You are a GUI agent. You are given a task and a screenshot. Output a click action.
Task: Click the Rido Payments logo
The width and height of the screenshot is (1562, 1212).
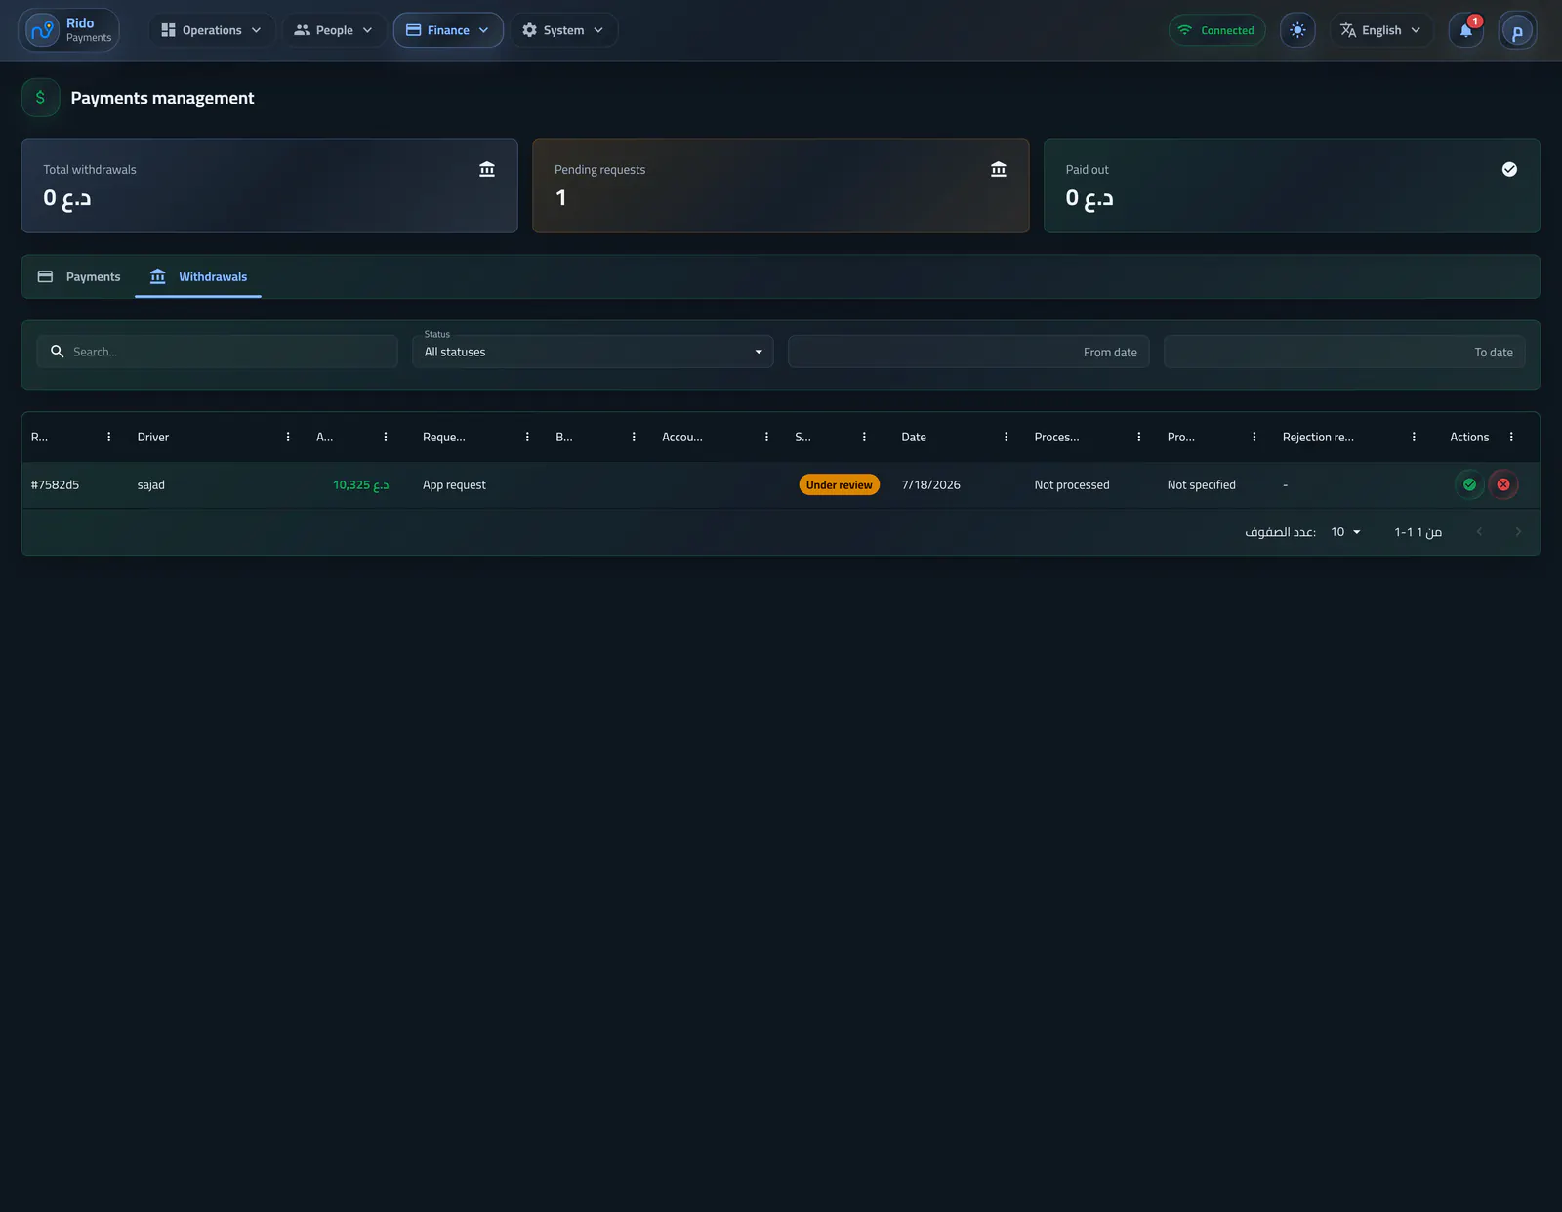[x=68, y=30]
